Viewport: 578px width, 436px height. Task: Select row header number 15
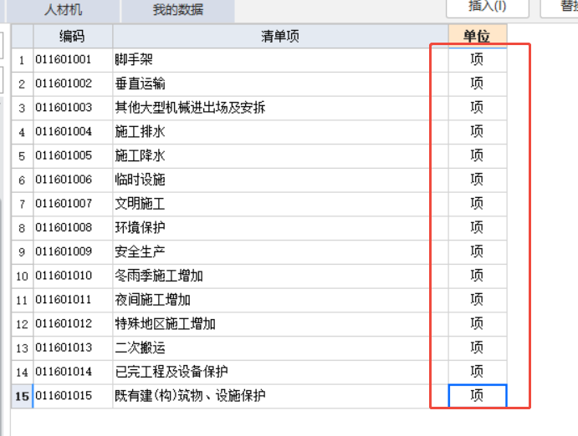pyautogui.click(x=22, y=396)
